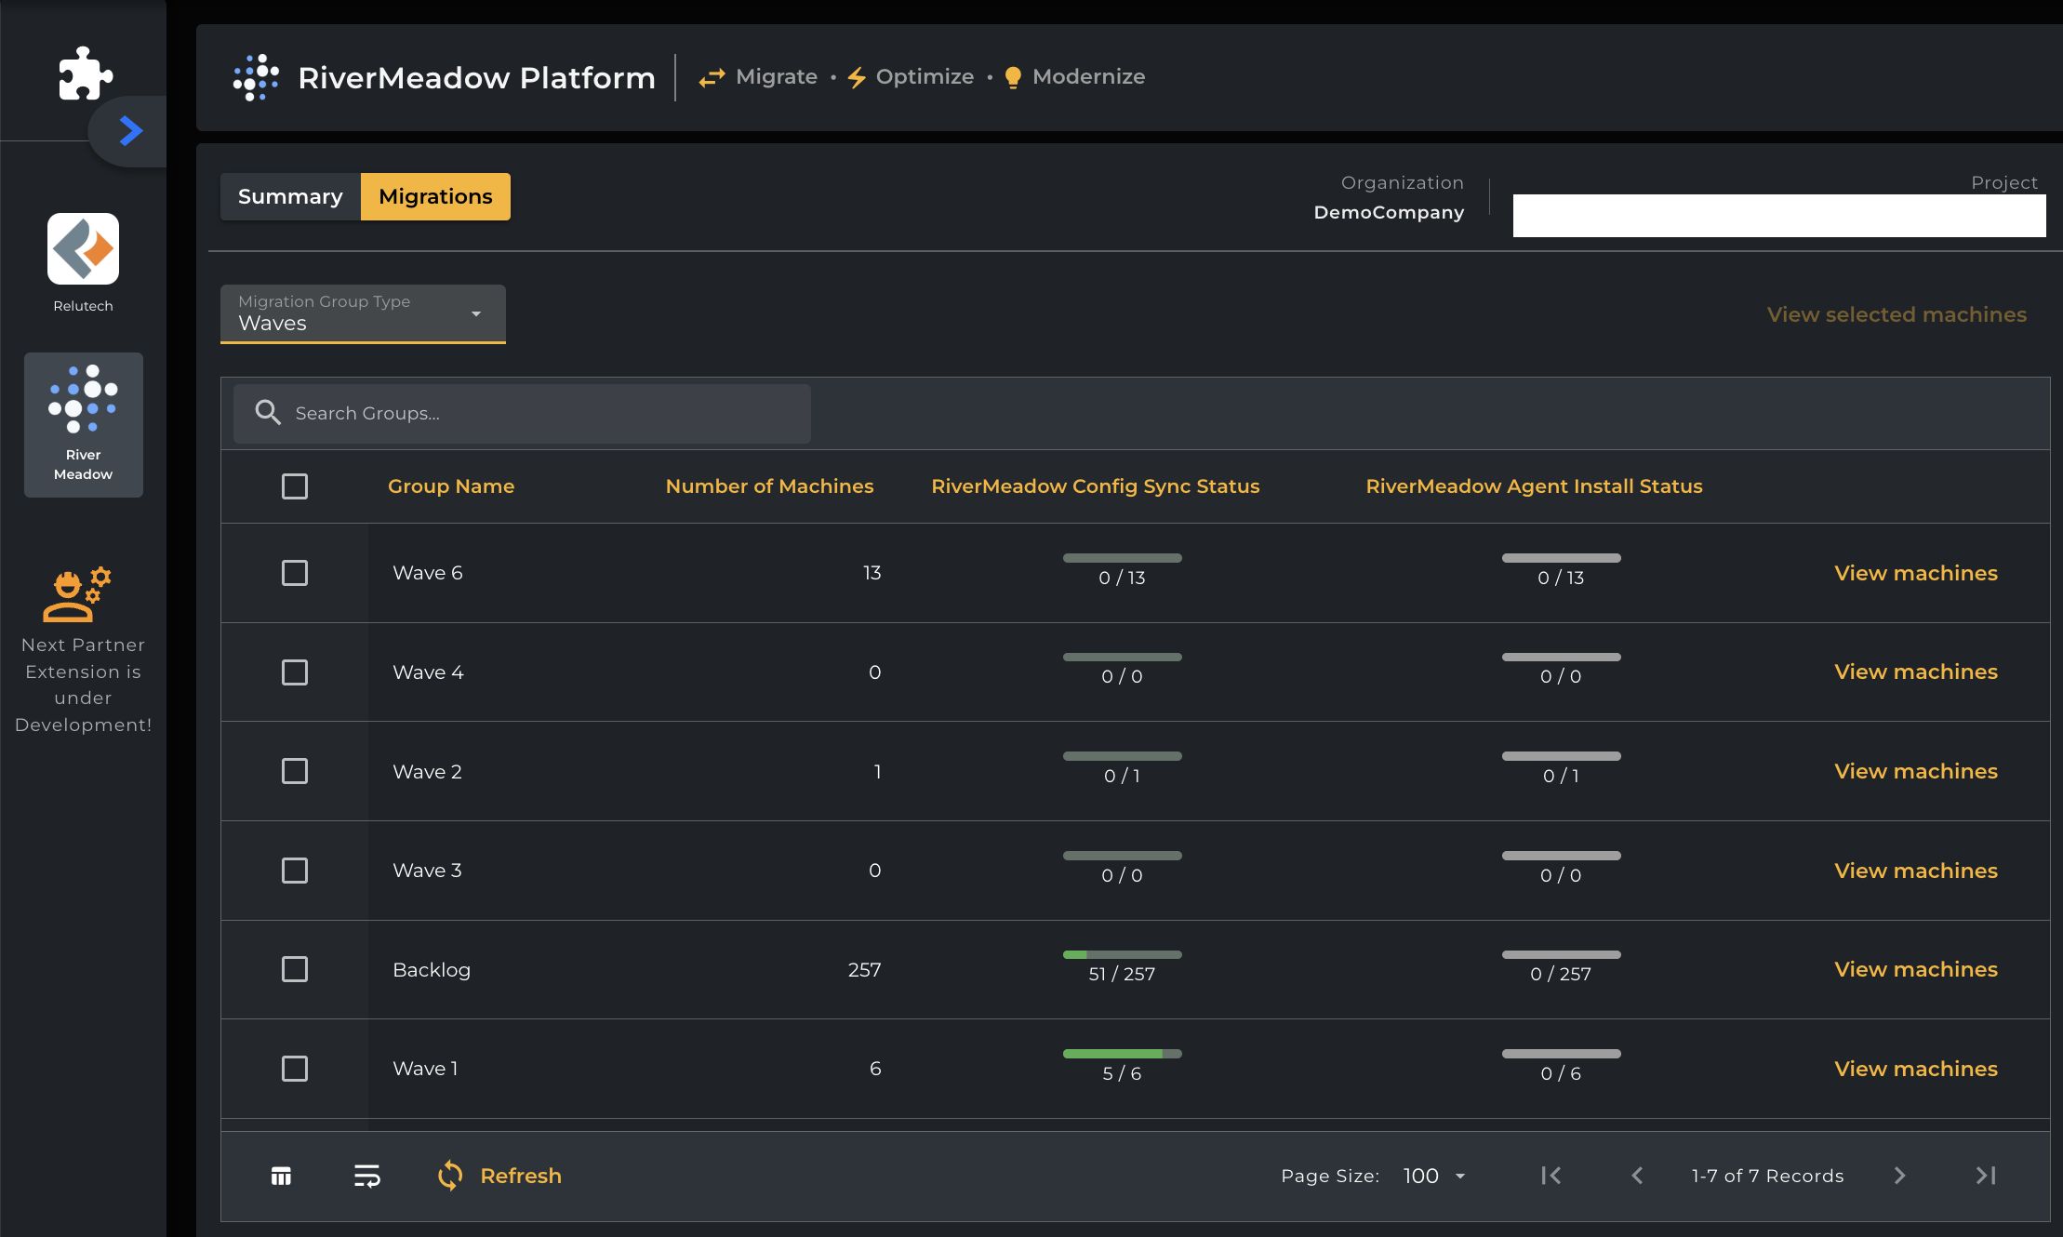Screen dimensions: 2063x1237
Task: Open Migration Group Type Waves dropdown
Action: click(x=363, y=313)
